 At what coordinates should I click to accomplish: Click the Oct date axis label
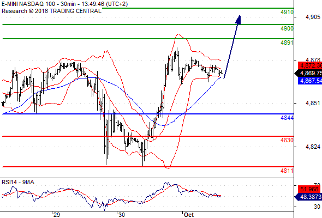pyautogui.click(x=189, y=215)
